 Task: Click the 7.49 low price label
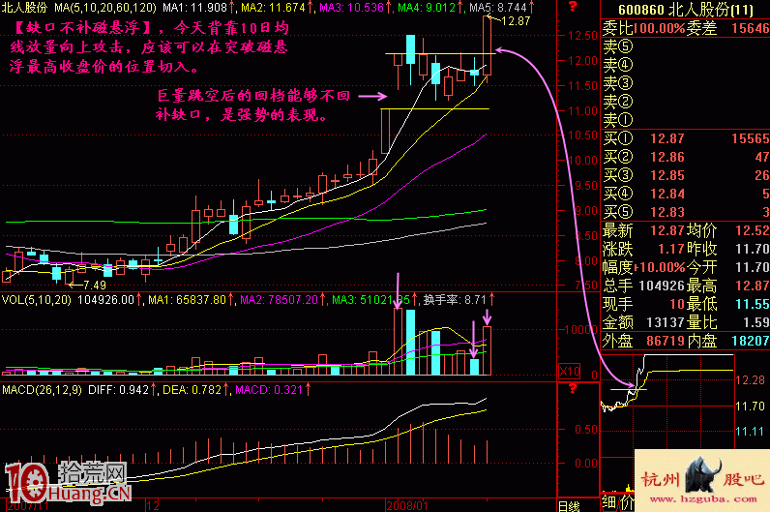(x=94, y=285)
